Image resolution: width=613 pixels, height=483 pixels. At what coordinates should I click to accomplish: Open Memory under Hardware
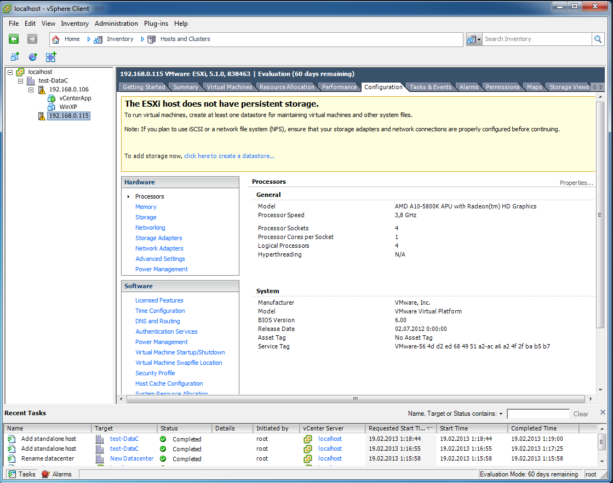pyautogui.click(x=146, y=207)
